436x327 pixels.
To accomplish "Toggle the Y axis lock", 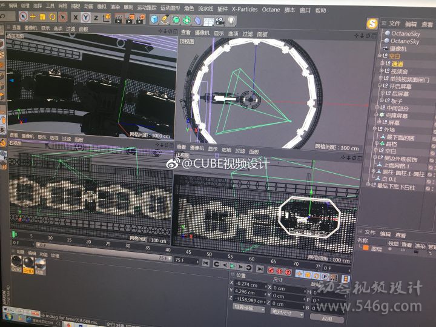I will (x=86, y=18).
